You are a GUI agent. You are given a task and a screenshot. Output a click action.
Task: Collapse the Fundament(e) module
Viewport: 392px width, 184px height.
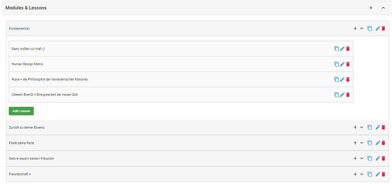click(362, 28)
